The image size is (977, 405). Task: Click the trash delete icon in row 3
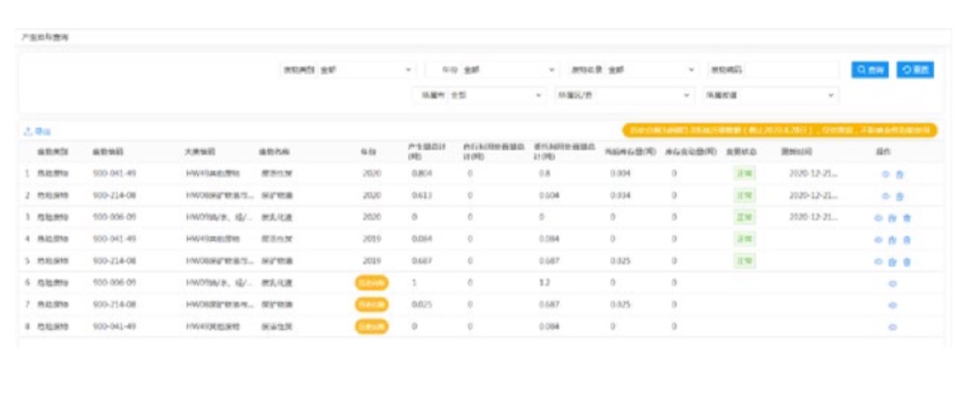[x=906, y=218]
